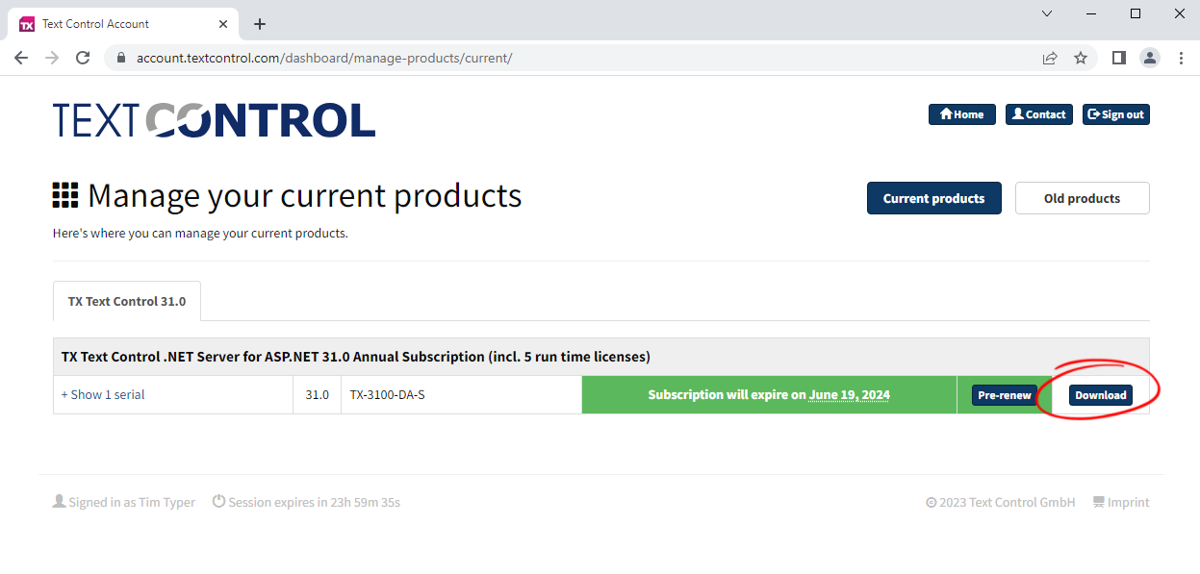The width and height of the screenshot is (1200, 574).
Task: Click the Download button
Action: (x=1100, y=395)
